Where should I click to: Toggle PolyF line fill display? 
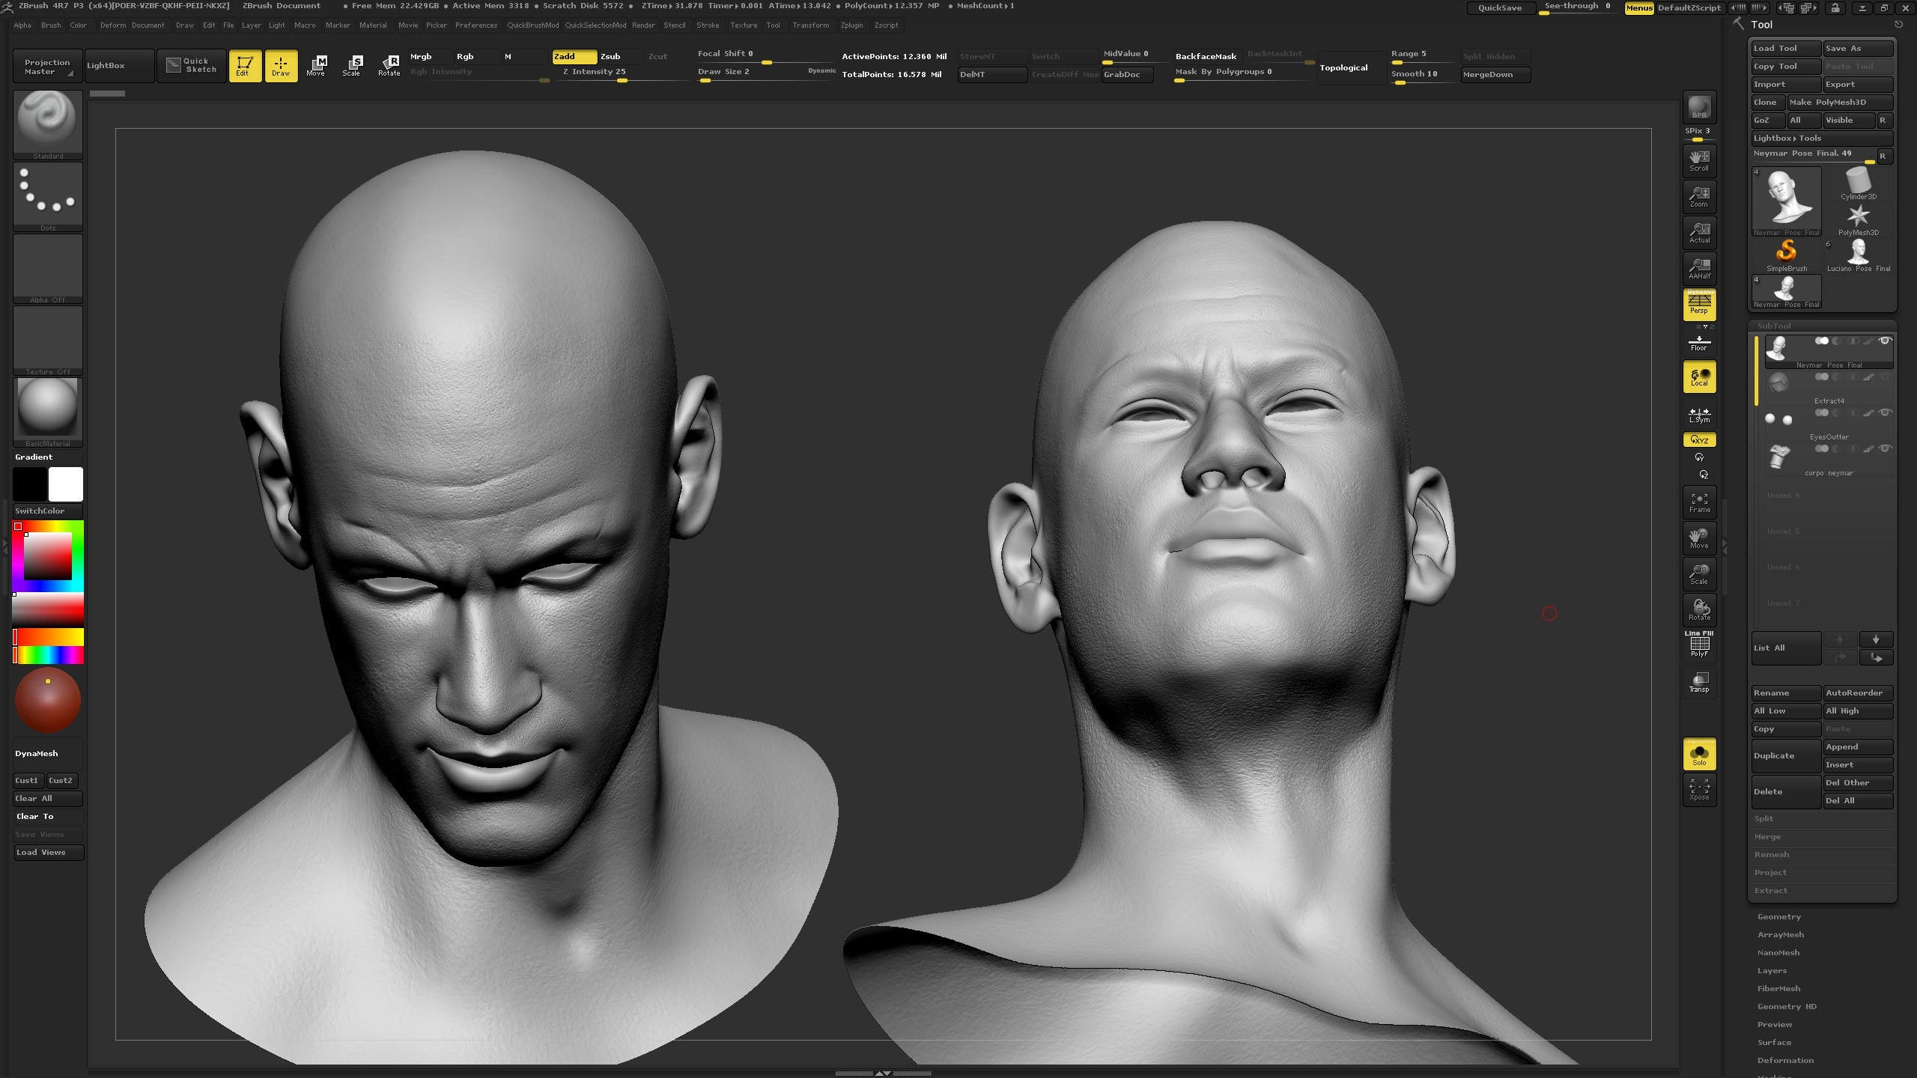[1699, 645]
